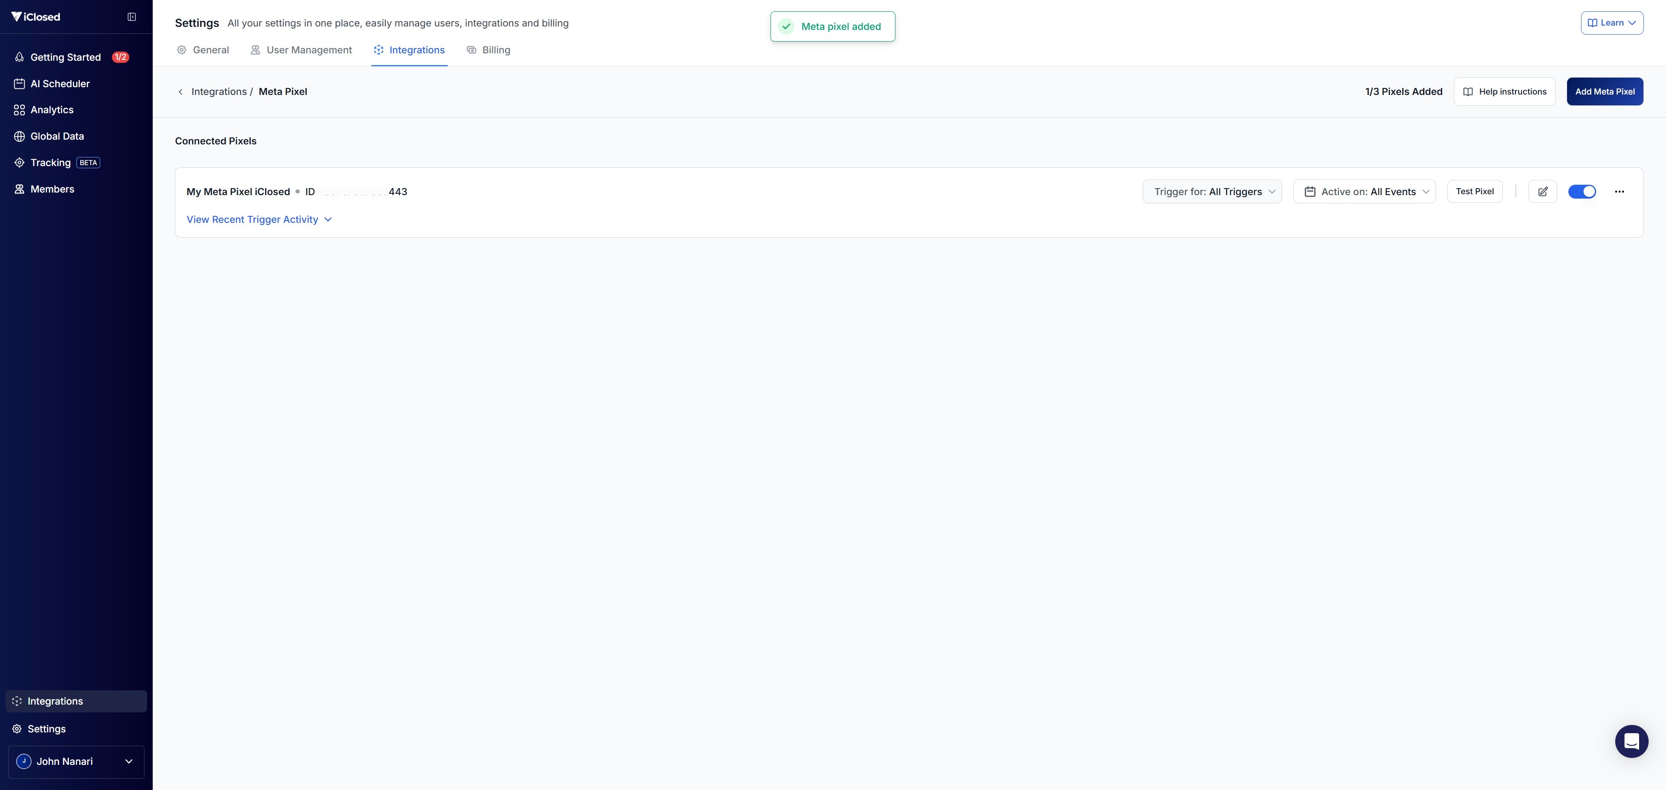Go to Global Data page
The image size is (1666, 790).
click(57, 137)
